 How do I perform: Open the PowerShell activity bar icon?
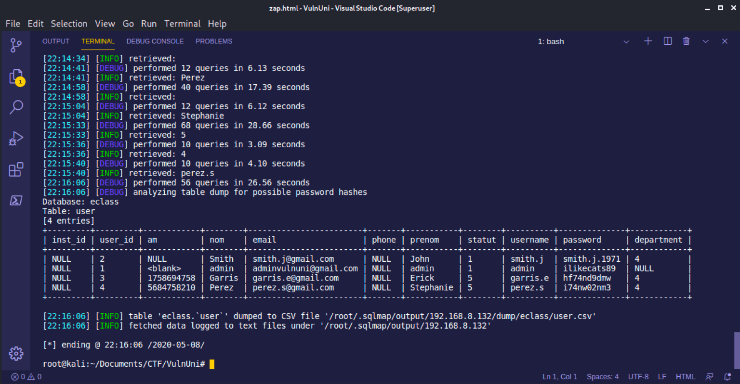tap(16, 200)
